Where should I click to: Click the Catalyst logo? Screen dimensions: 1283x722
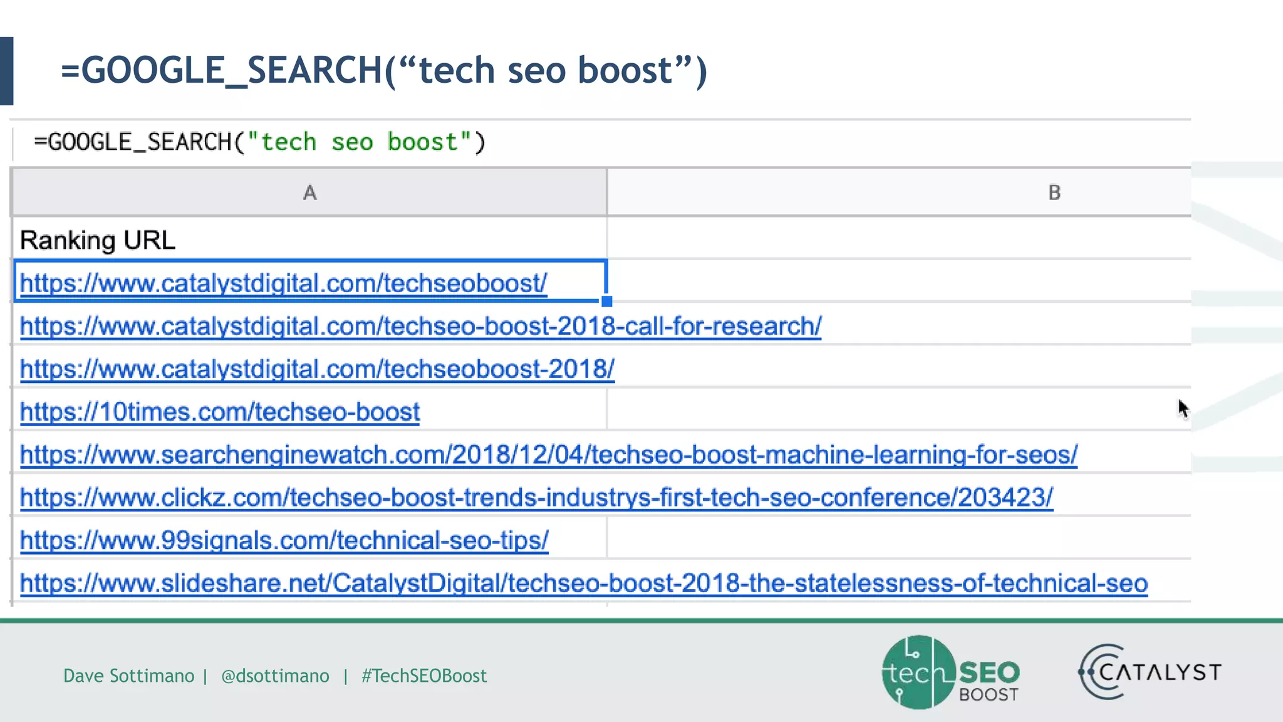click(x=1150, y=672)
